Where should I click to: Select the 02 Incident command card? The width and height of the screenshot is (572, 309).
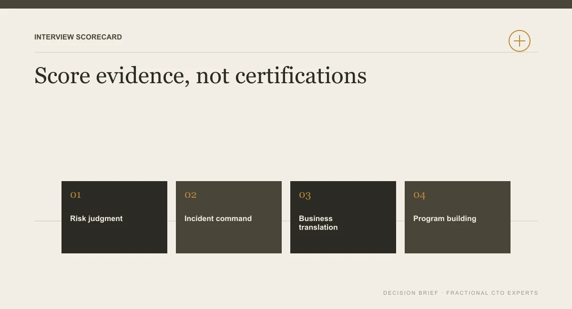[229, 217]
